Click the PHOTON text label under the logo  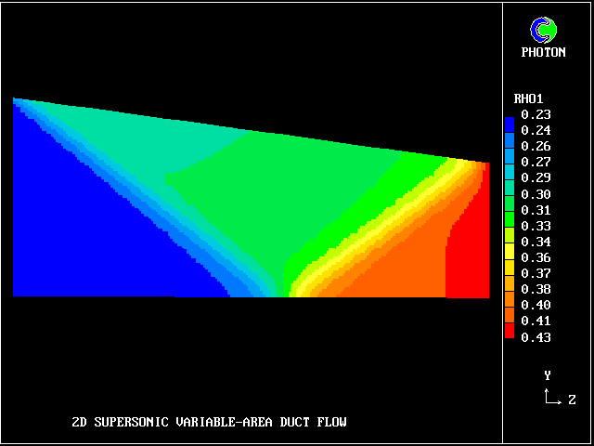(x=543, y=53)
